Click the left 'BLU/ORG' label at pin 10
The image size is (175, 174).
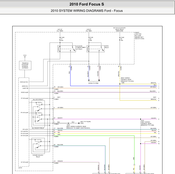[x=60, y=91]
